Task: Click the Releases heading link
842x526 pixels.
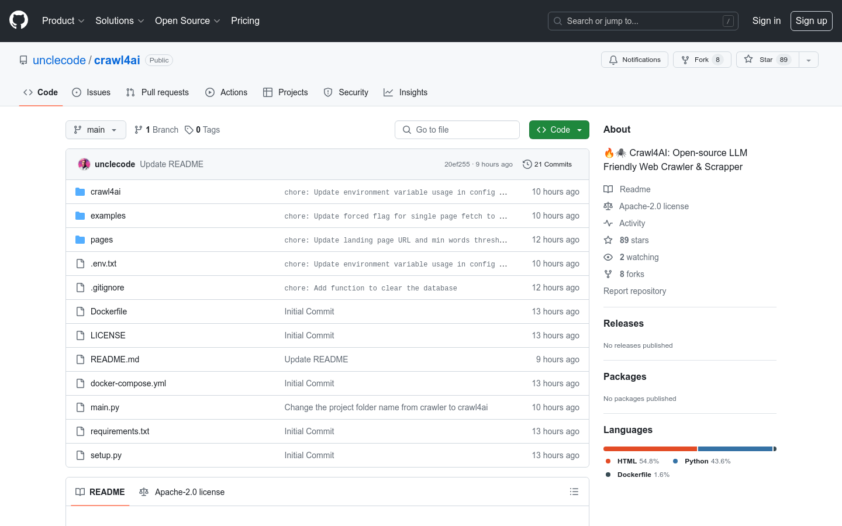Action: click(623, 323)
